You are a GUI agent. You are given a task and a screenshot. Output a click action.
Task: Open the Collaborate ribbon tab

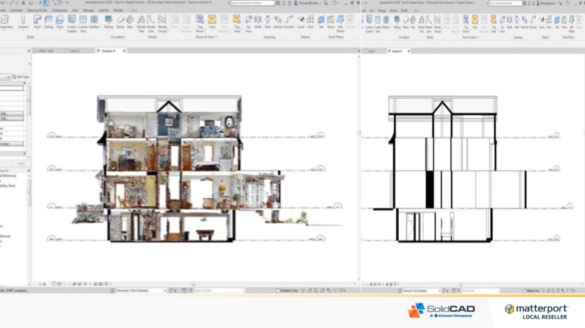click(59, 10)
